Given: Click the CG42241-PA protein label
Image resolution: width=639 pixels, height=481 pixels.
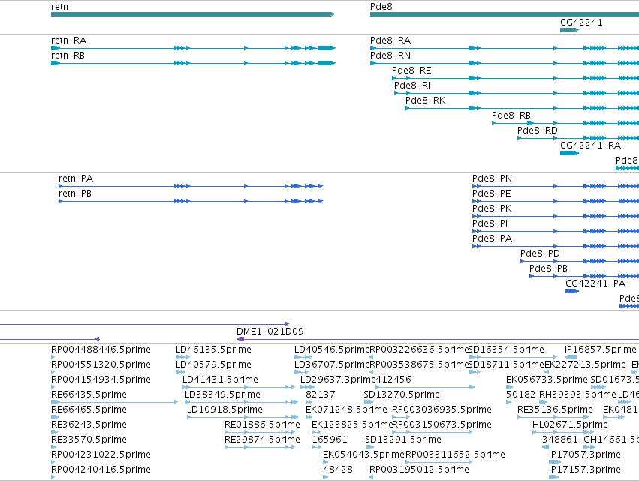Looking at the screenshot, I should point(595,284).
